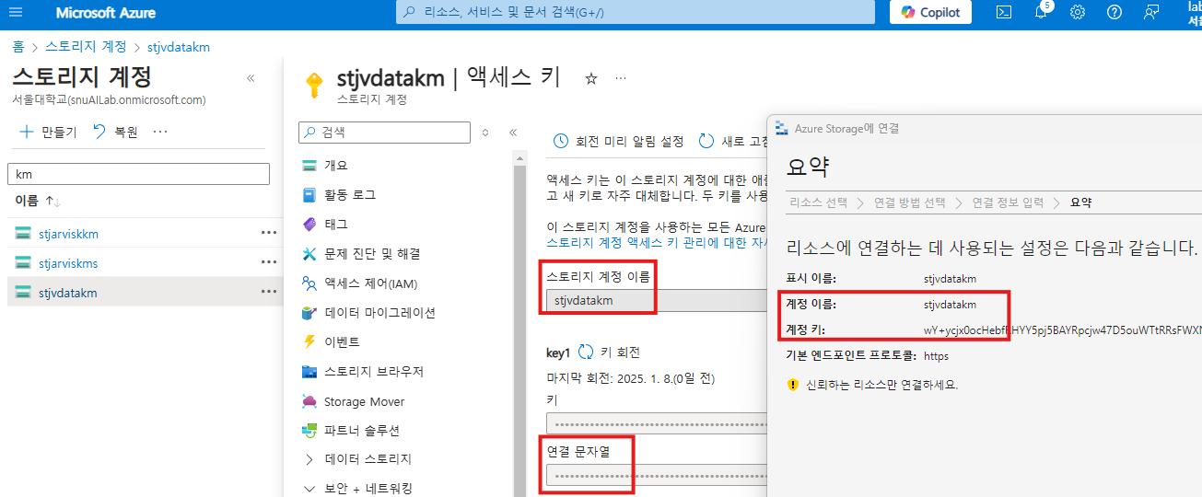
Task: Click the https endpoint protocol value
Action: point(936,355)
